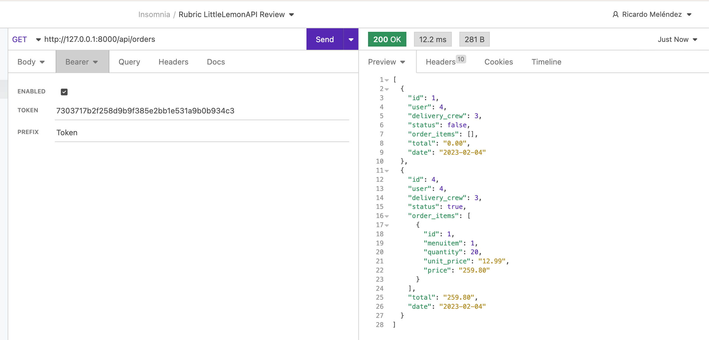This screenshot has width=709, height=340.
Task: Collapse JSON array at line 1
Action: [387, 80]
